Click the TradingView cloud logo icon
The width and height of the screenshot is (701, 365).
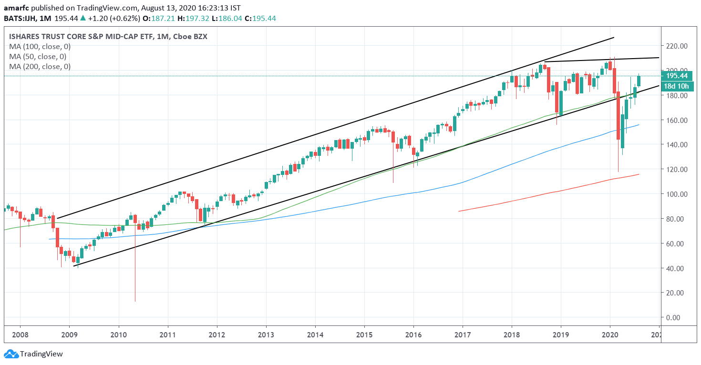click(10, 354)
